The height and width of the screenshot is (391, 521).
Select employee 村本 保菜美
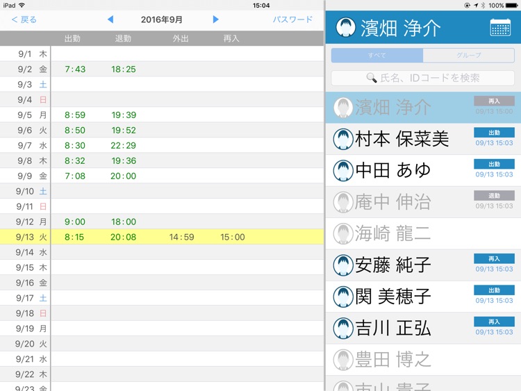[423, 139]
